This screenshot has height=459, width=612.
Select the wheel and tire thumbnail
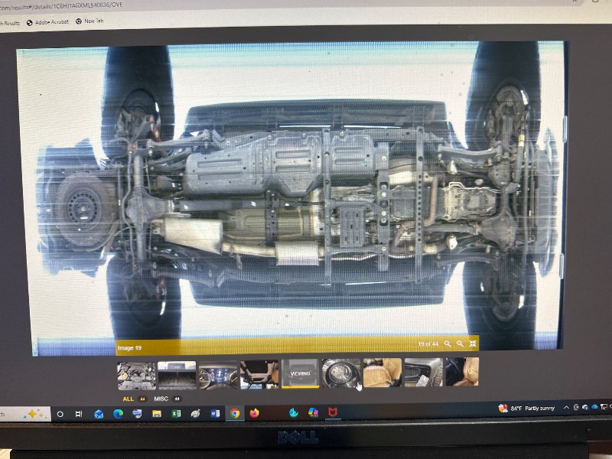[341, 373]
